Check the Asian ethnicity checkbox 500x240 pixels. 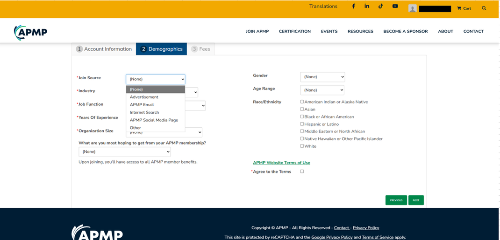(302, 109)
